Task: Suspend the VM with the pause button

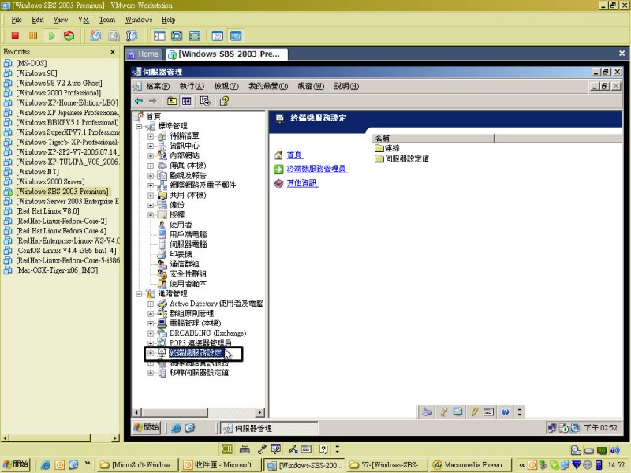Action: click(x=33, y=35)
